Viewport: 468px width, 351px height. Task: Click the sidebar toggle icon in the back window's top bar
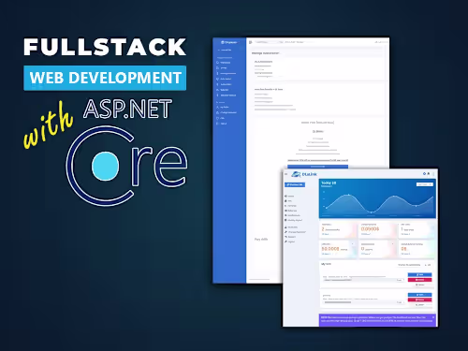pyautogui.click(x=251, y=42)
